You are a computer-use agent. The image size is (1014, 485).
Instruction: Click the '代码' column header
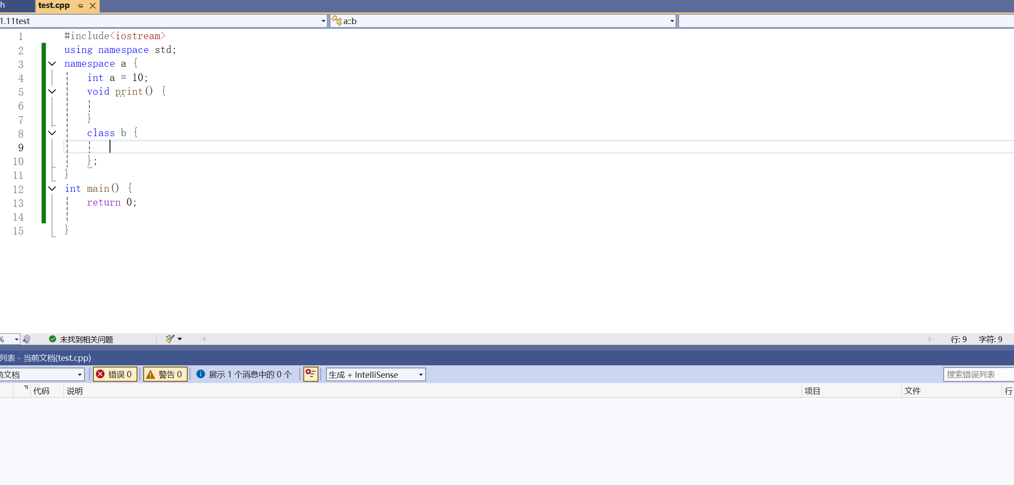pyautogui.click(x=41, y=391)
